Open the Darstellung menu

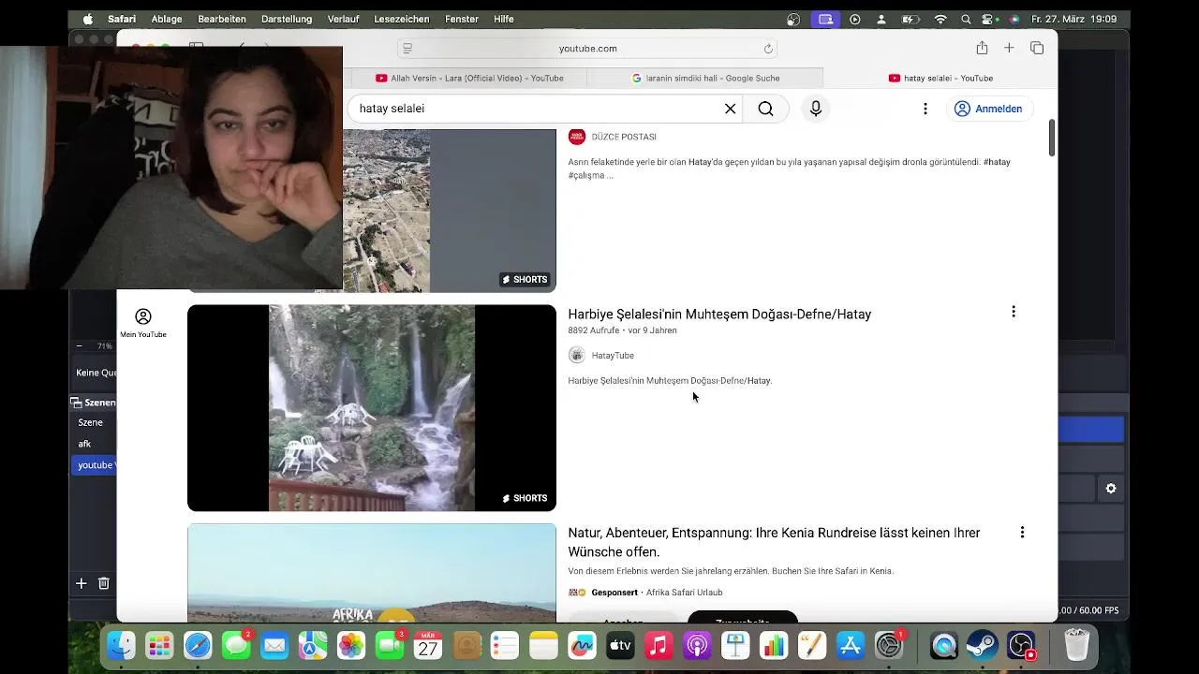(287, 19)
